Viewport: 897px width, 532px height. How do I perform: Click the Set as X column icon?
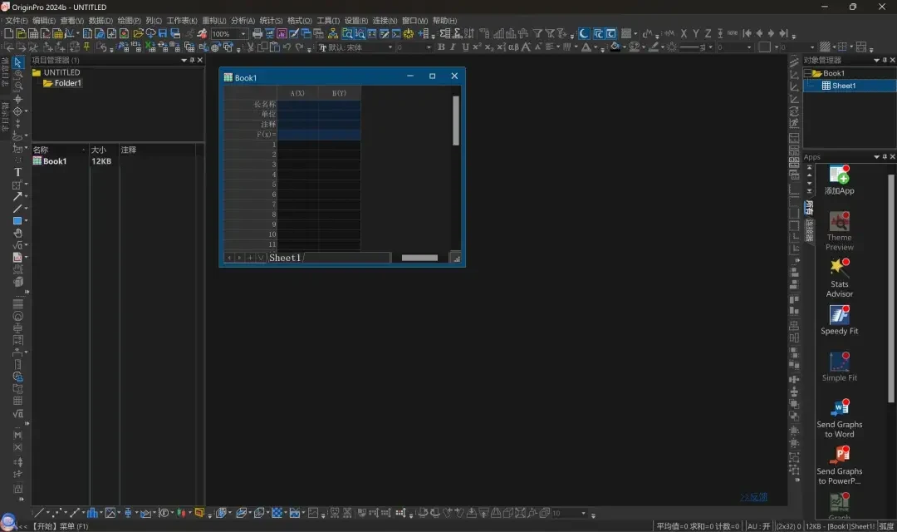684,34
